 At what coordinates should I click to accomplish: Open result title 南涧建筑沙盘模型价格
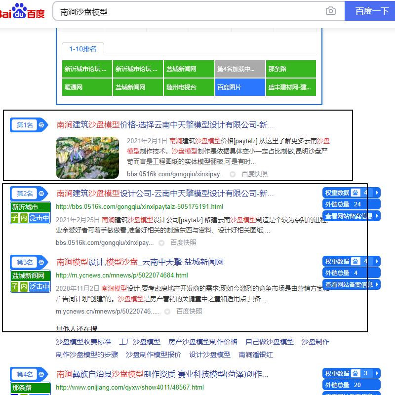click(x=165, y=125)
